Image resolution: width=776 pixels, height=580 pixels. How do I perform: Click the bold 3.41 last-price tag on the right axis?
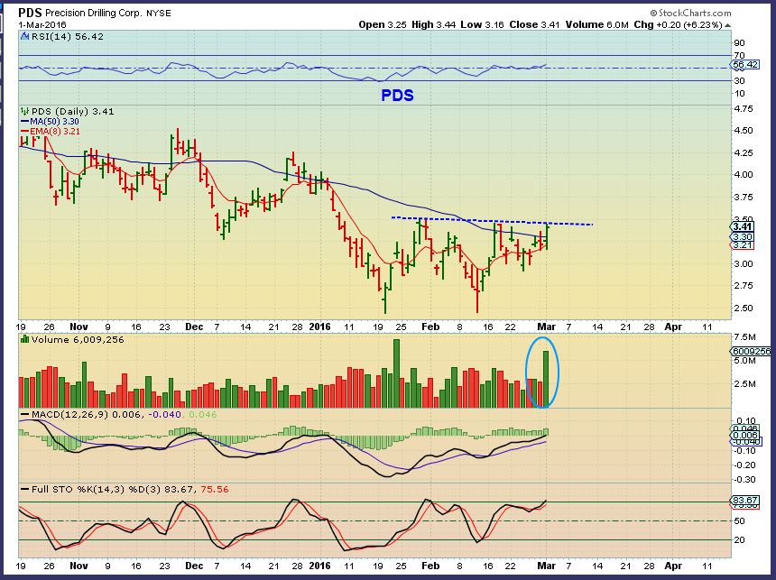(x=743, y=226)
